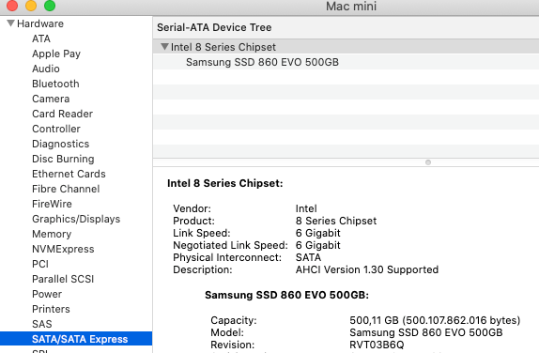Open Apple Pay hardware info
The height and width of the screenshot is (353, 539).
[x=56, y=54]
